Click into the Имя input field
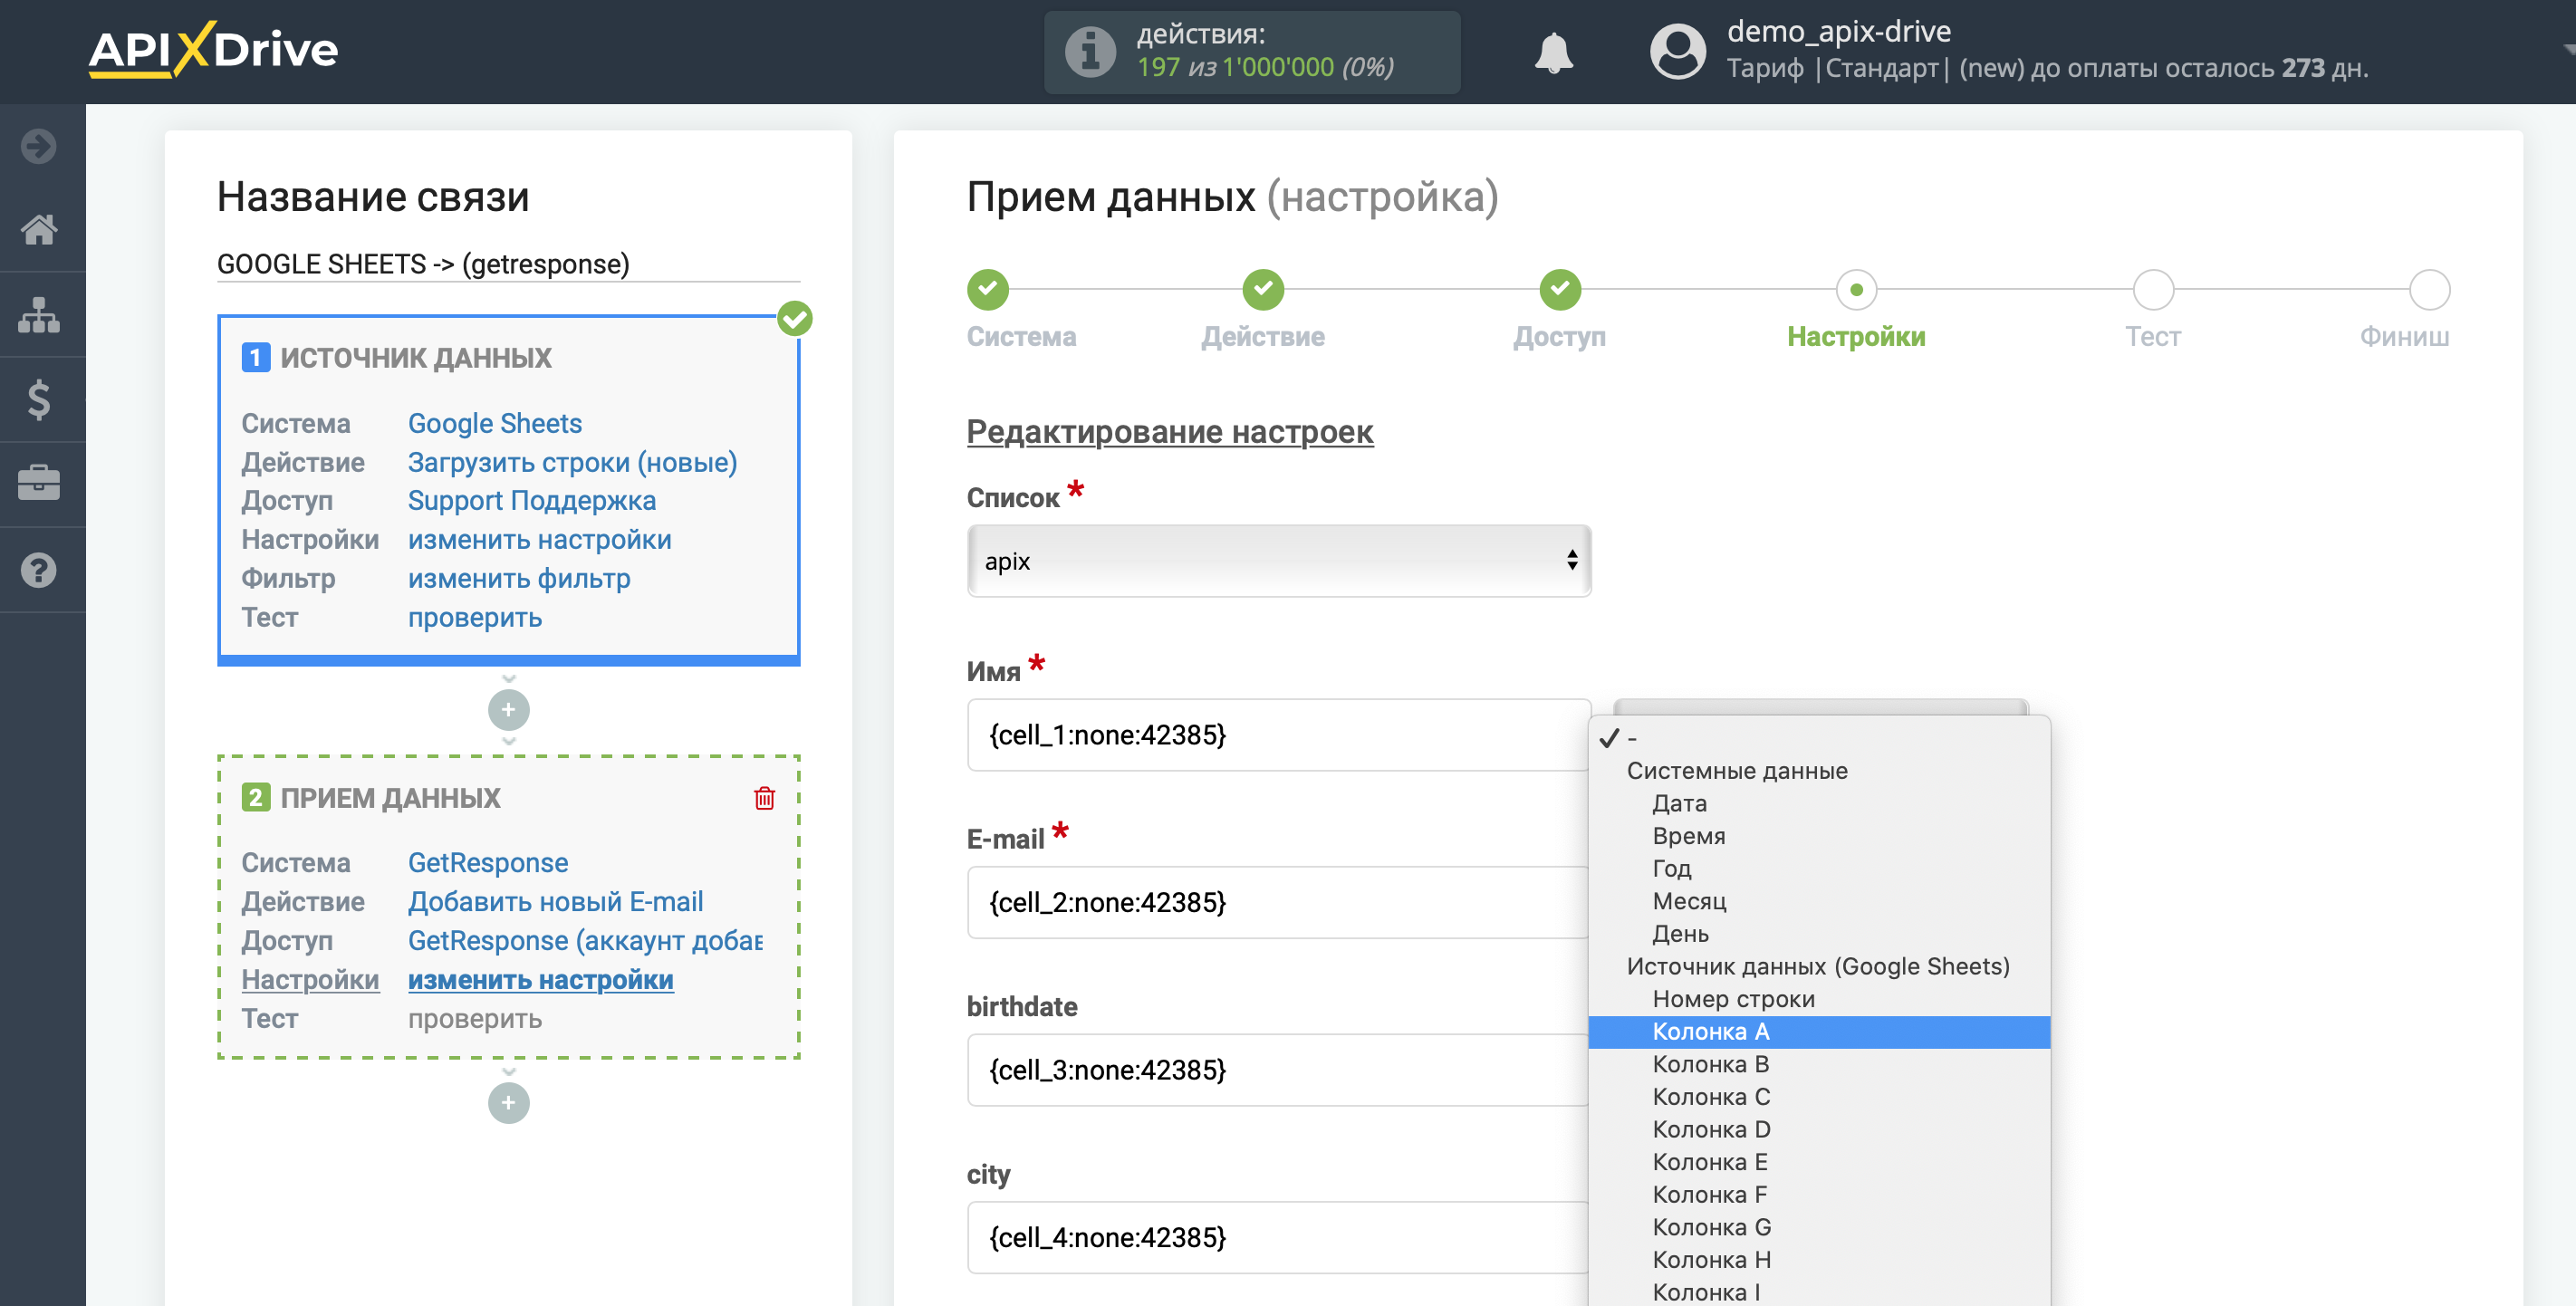This screenshot has height=1306, width=2576. 1278,735
